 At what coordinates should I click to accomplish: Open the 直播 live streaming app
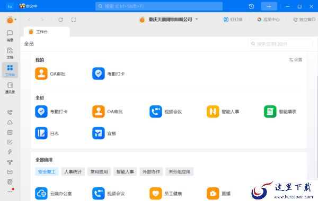[x=218, y=194]
